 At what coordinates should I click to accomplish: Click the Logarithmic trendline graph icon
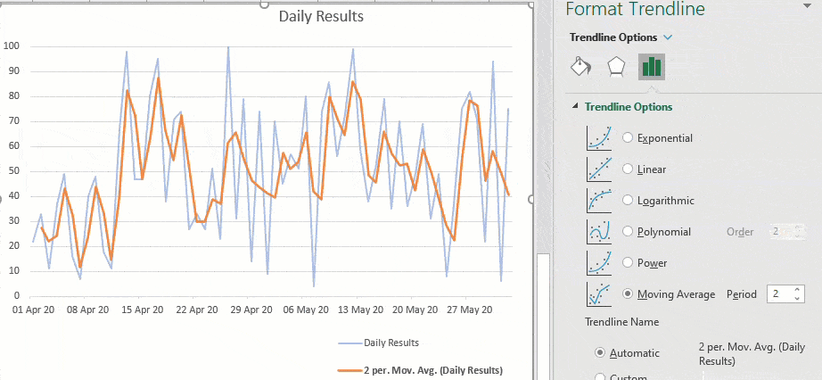click(599, 200)
